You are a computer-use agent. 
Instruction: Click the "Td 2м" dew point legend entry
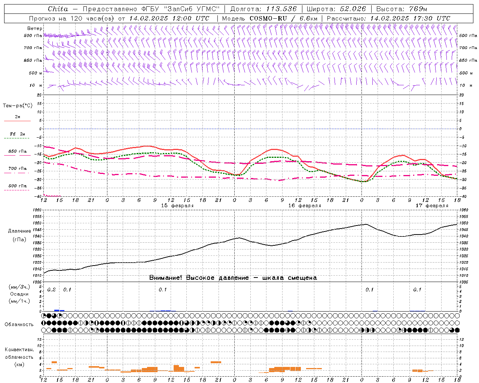point(17,134)
